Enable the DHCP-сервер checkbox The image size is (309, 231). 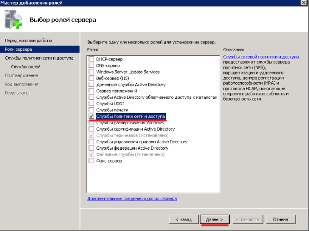click(91, 59)
